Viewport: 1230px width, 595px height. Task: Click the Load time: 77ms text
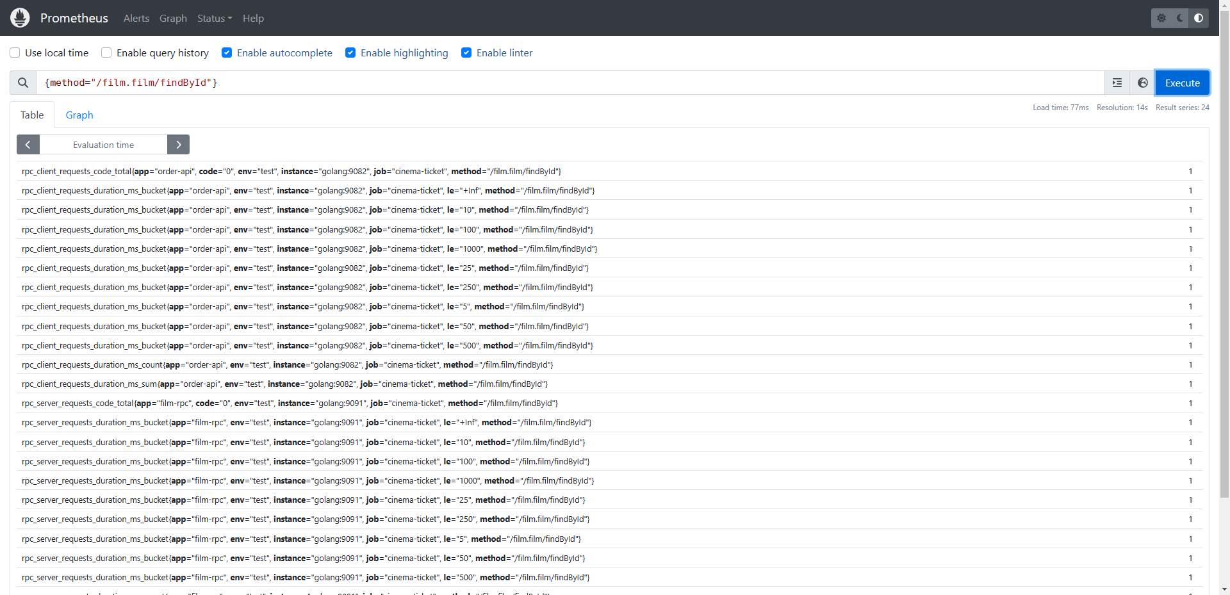[x=1060, y=108]
